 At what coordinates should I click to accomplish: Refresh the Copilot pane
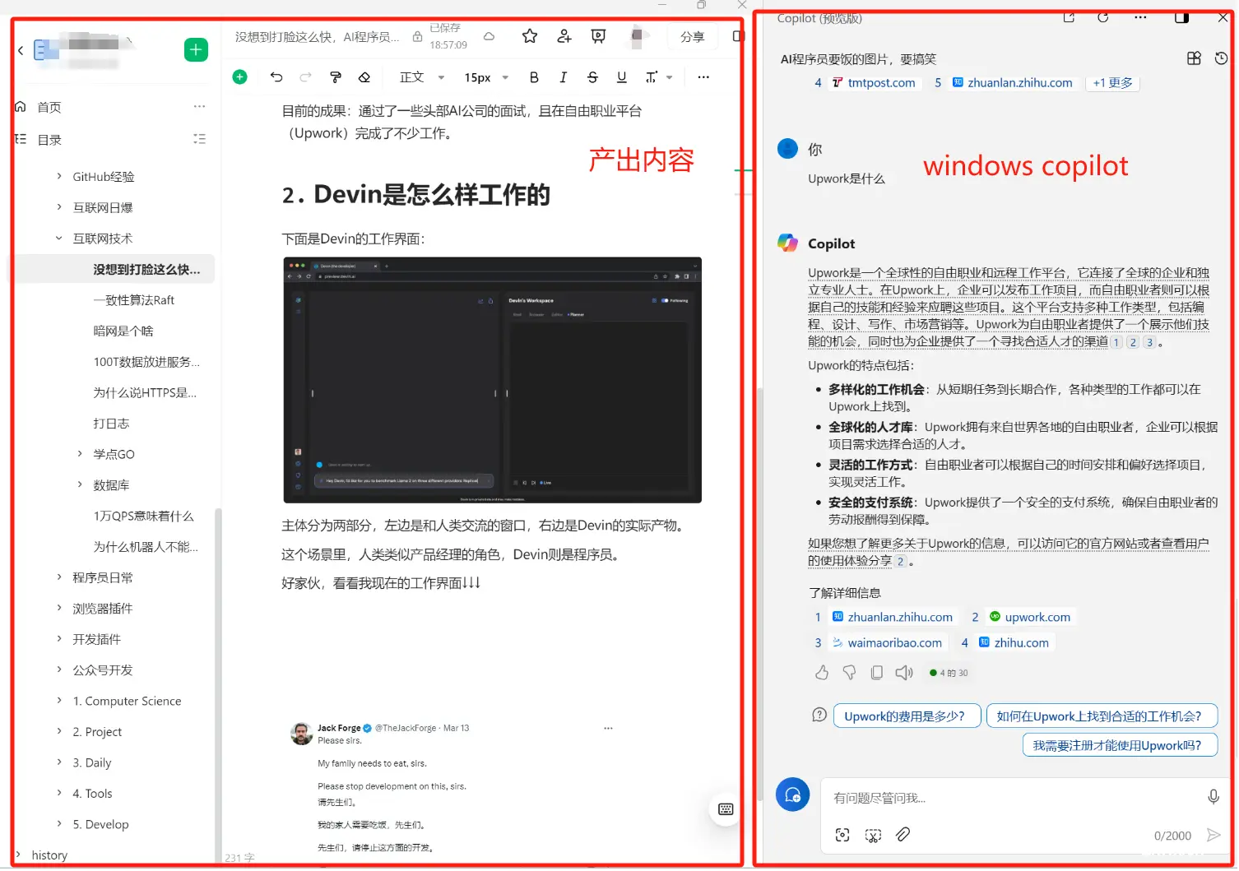click(1103, 17)
